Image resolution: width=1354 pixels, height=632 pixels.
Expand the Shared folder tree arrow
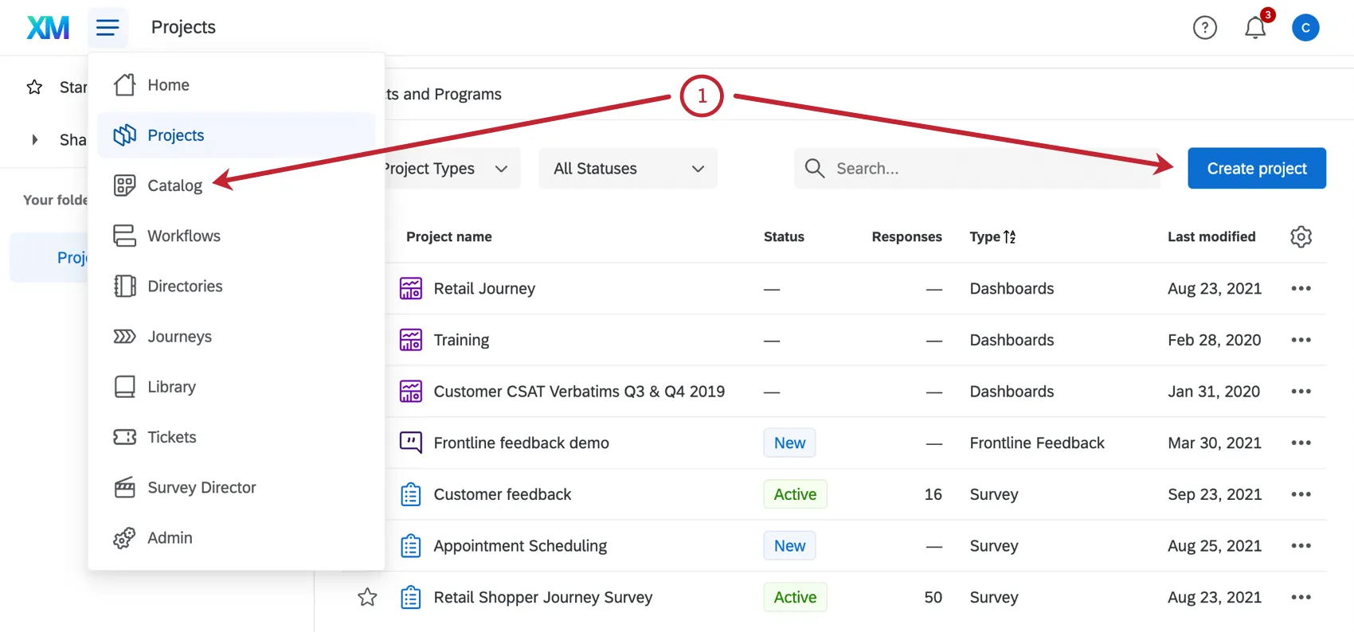pos(34,140)
